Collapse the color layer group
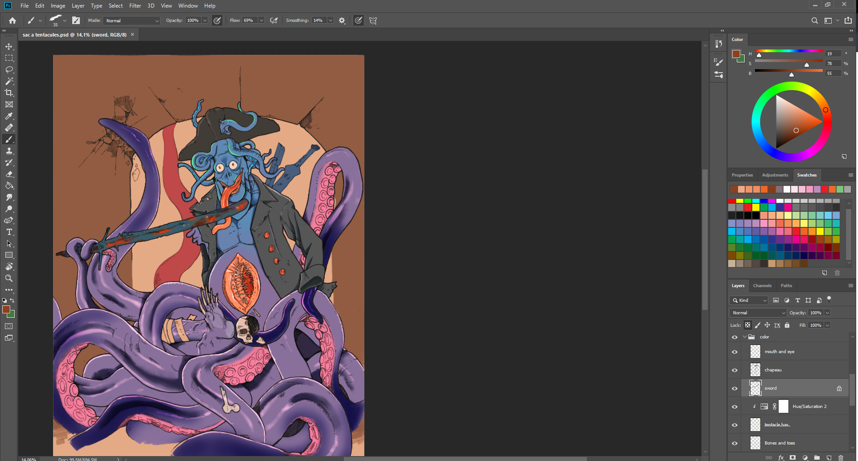 744,337
